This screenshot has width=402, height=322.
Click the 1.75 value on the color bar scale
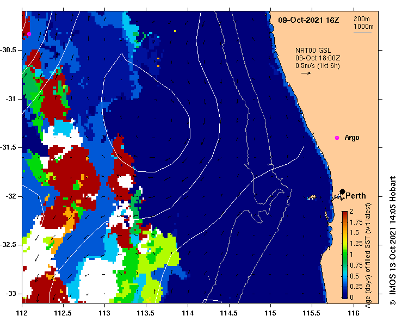click(356, 222)
